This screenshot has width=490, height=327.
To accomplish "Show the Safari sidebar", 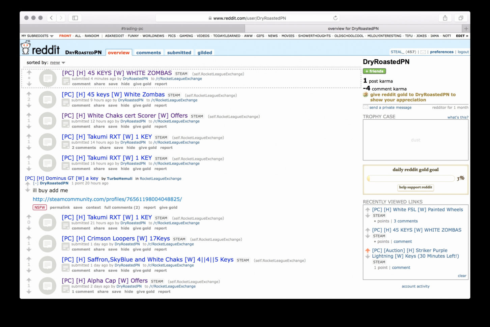I will [75, 18].
